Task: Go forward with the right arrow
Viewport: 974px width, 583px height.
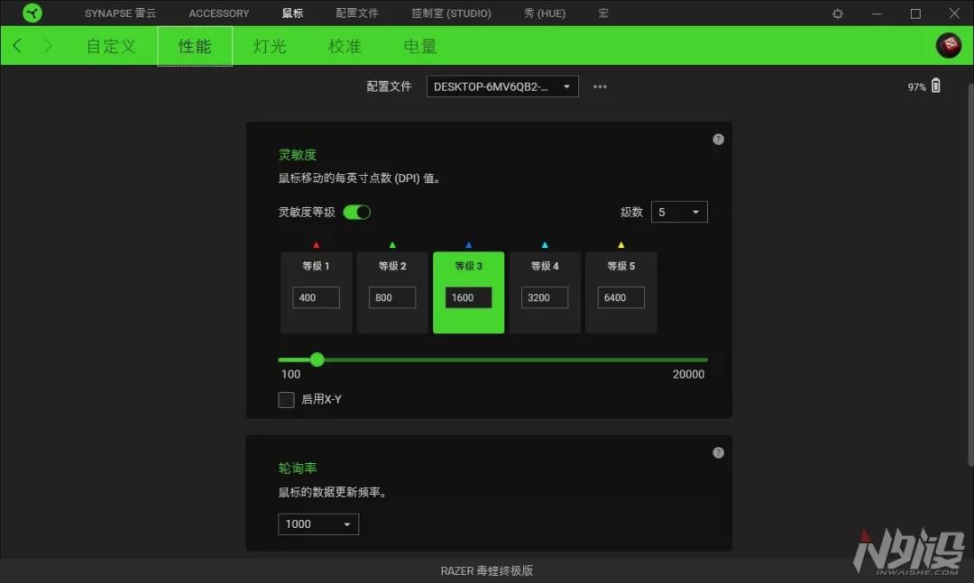Action: click(48, 45)
